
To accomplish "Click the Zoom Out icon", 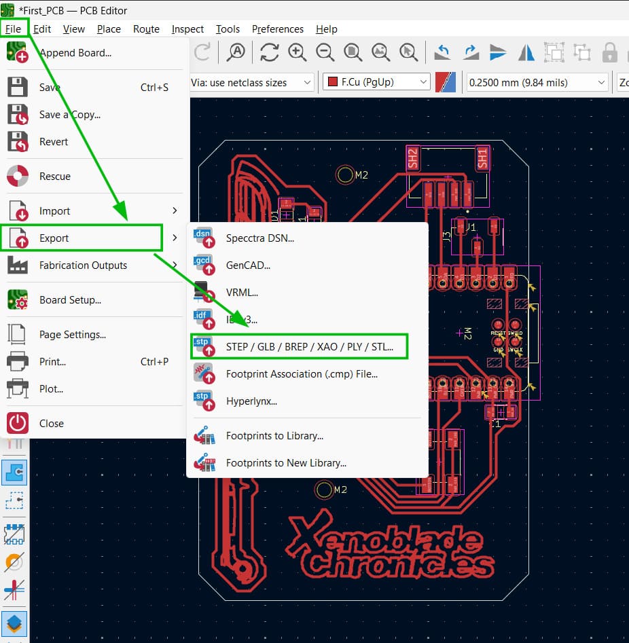I will (x=325, y=52).
